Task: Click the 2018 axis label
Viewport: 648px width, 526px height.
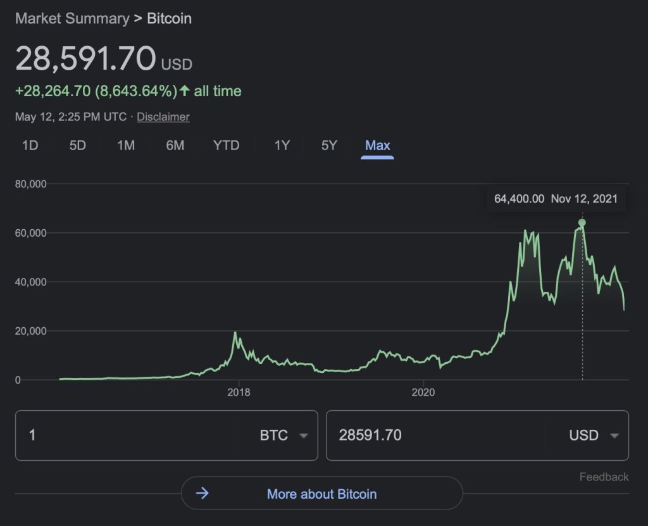Action: coord(239,392)
